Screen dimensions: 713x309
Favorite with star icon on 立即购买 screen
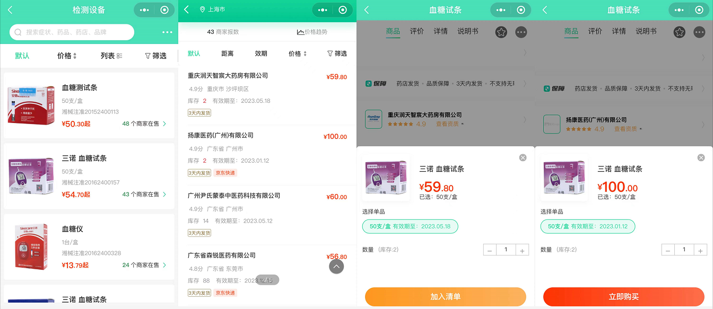(680, 32)
